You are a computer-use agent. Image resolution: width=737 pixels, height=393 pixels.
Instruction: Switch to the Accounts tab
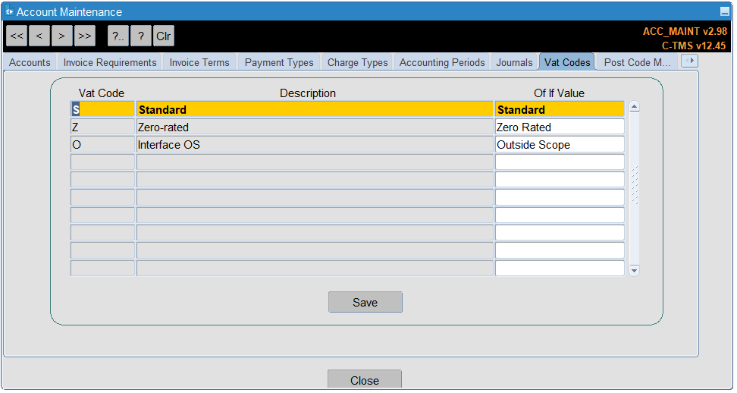[x=30, y=62]
